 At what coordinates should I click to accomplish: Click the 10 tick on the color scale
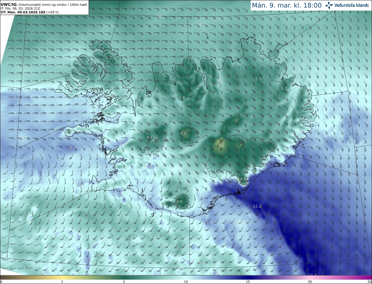[x=186, y=282]
